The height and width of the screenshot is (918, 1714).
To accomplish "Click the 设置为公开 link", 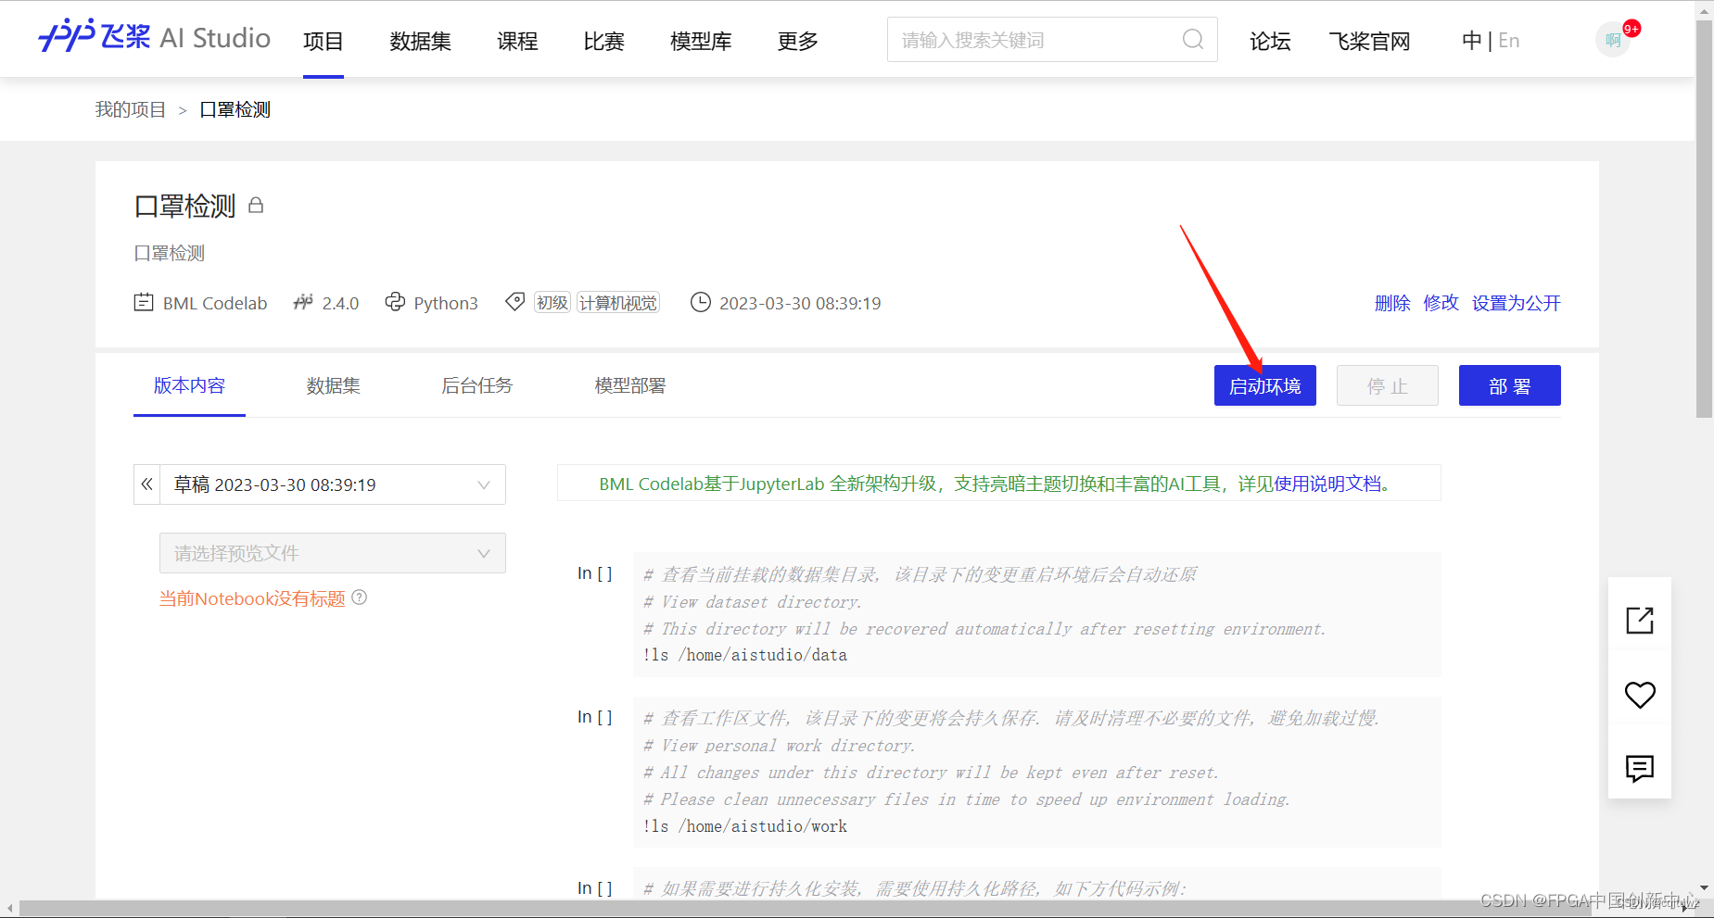I will [x=1517, y=303].
